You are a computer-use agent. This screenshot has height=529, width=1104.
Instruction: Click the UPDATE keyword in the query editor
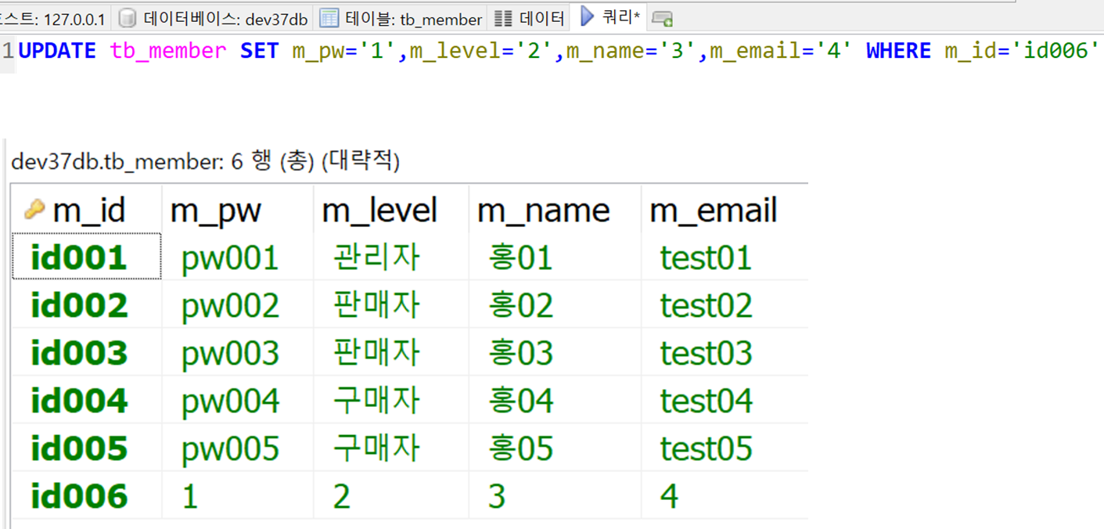click(57, 51)
